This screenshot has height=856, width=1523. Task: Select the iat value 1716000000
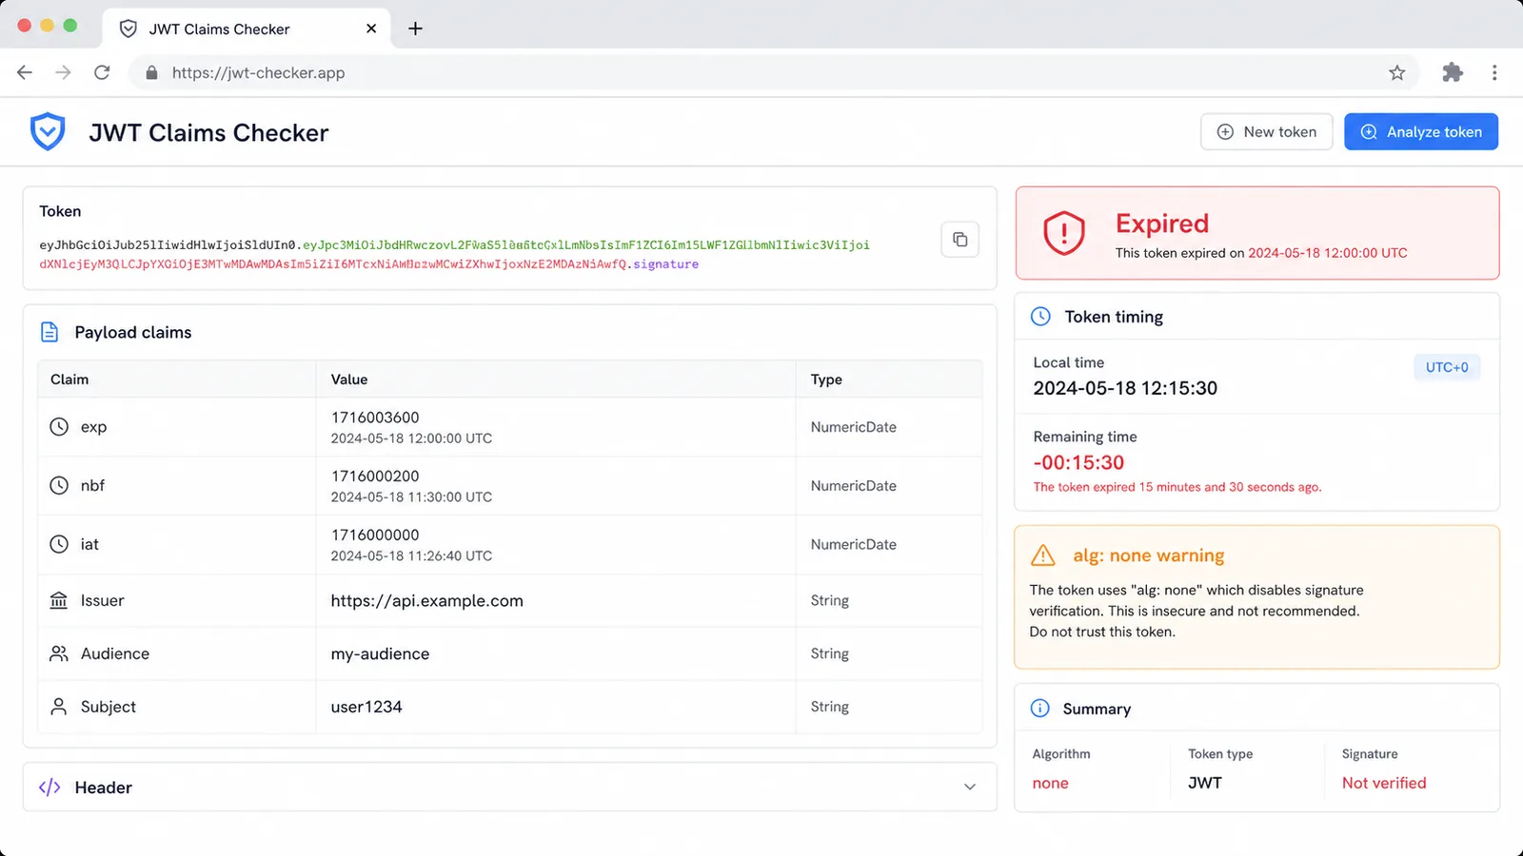375,535
